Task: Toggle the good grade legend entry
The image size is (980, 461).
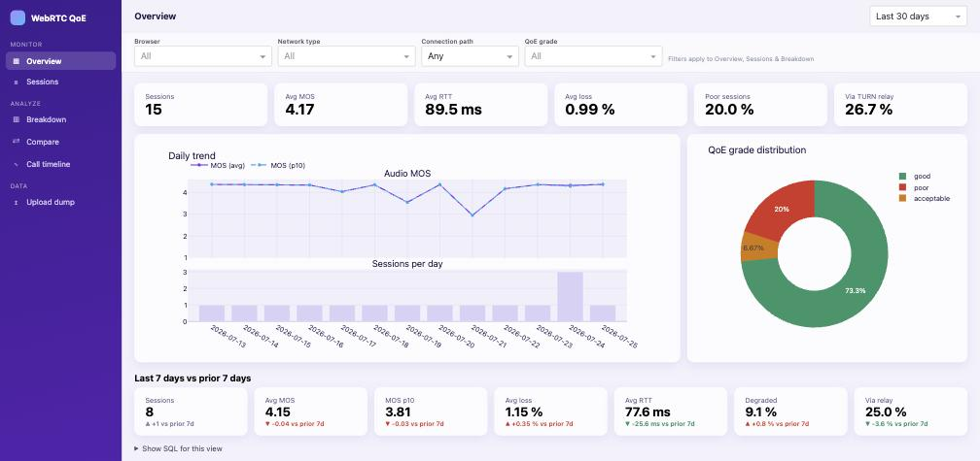Action: [916, 177]
